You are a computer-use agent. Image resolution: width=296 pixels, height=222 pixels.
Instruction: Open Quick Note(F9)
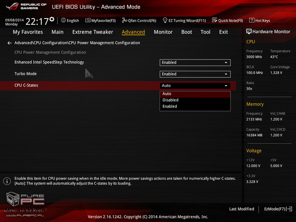[228, 20]
